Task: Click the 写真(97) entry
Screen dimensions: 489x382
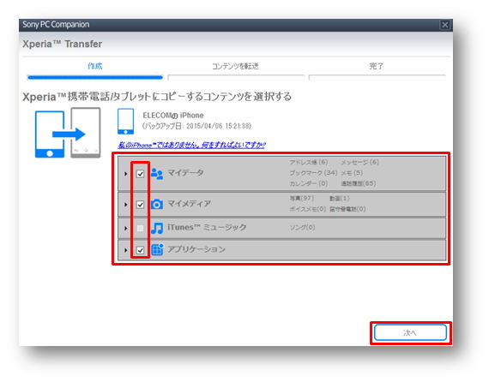Action: coord(302,199)
